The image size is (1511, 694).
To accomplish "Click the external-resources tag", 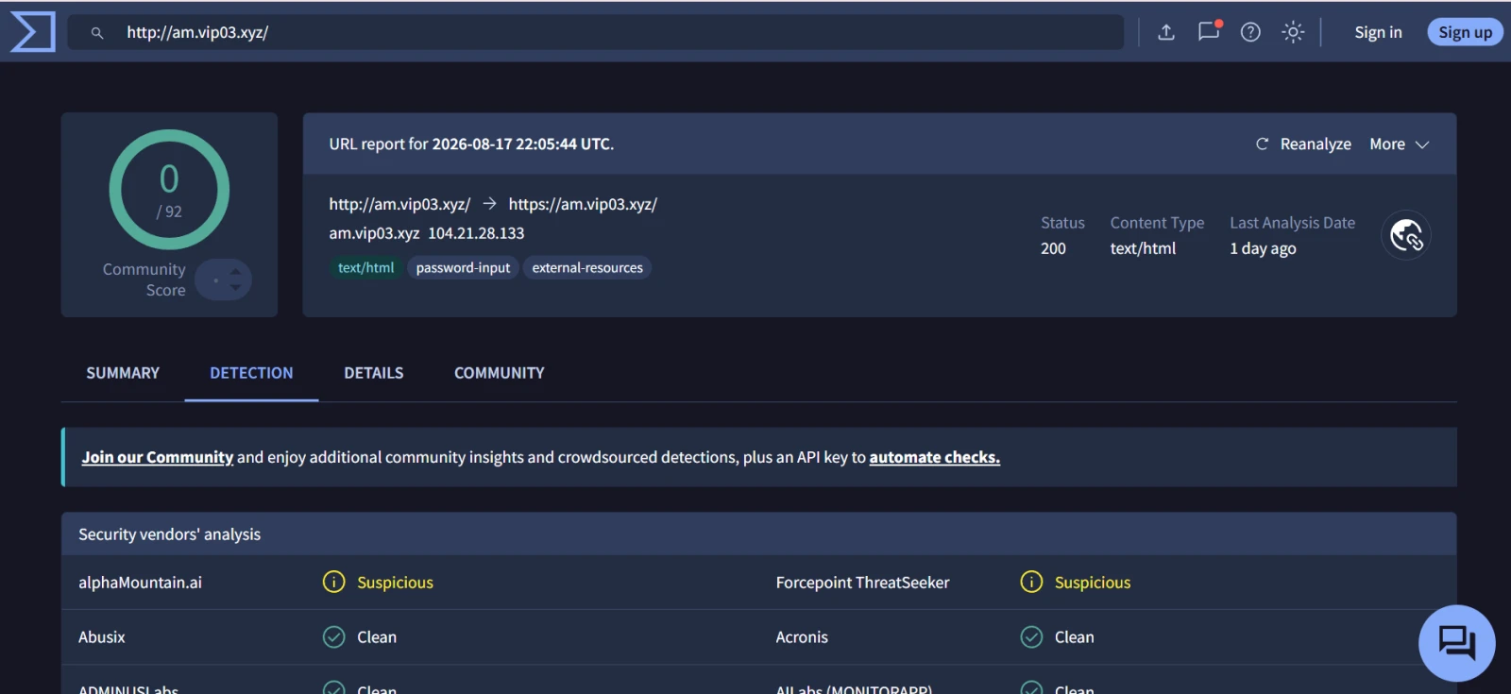I will (x=587, y=268).
